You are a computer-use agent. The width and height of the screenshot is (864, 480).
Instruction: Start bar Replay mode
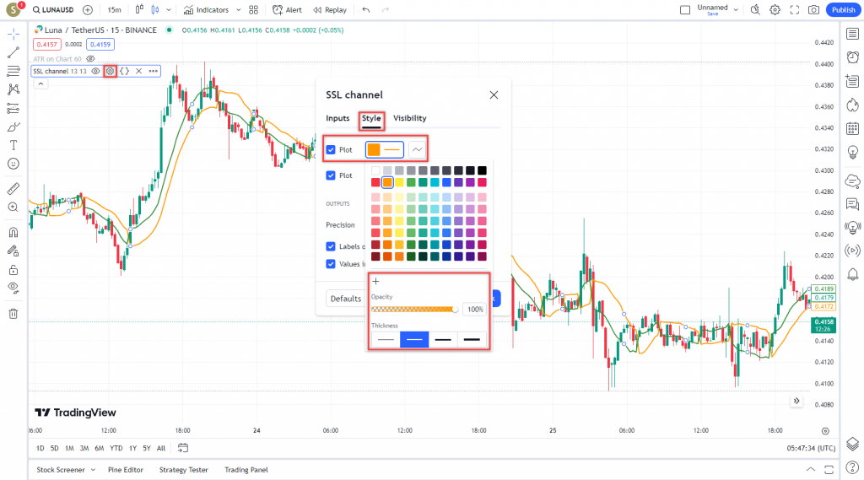pos(330,10)
